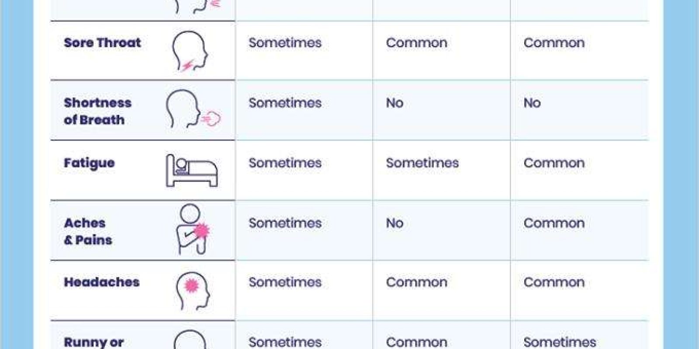Click the last Sometimes in Runny row

(x=560, y=342)
